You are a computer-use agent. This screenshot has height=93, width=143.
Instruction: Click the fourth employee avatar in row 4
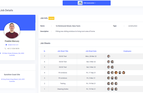[120, 73]
